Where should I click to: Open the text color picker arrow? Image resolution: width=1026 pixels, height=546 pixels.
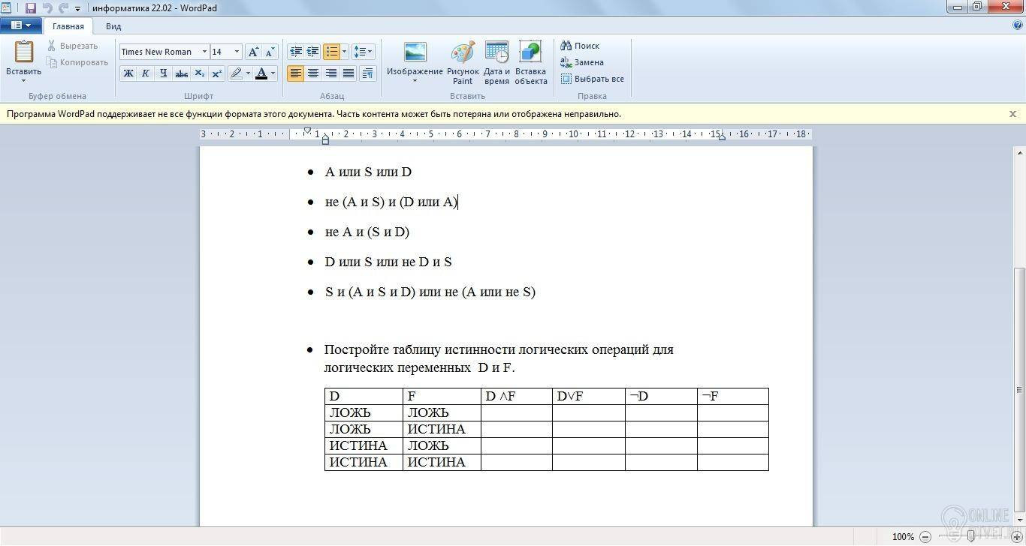[273, 73]
